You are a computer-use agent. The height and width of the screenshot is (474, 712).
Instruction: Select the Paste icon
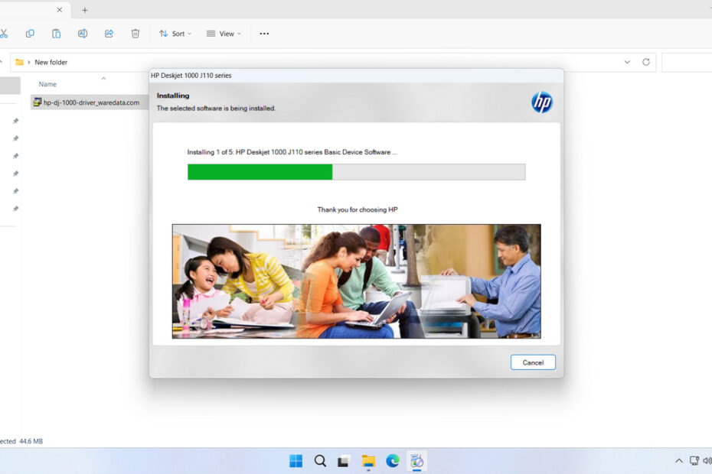(56, 33)
